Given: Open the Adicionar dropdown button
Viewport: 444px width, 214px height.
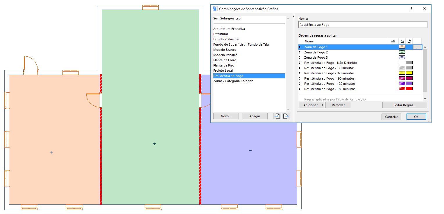Looking at the screenshot, I should pyautogui.click(x=311, y=105).
